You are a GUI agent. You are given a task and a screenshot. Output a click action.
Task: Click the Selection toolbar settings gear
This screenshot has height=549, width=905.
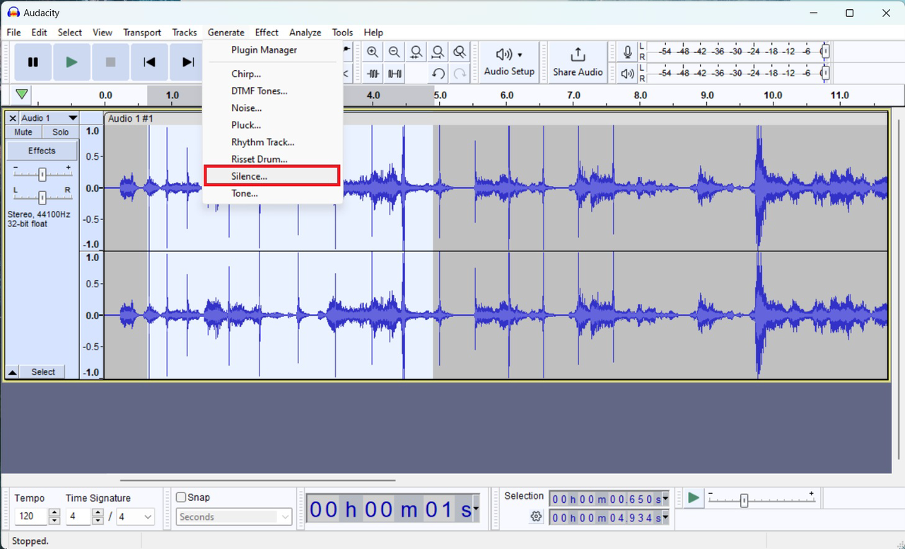click(536, 517)
